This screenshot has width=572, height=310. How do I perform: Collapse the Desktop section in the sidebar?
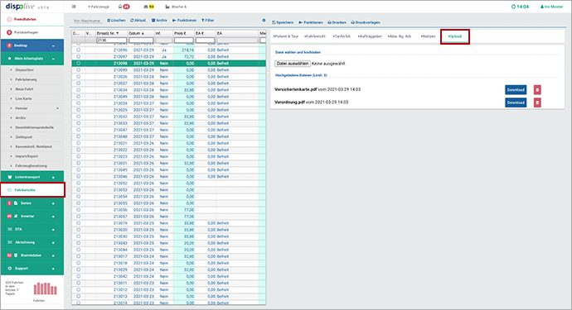53,45
